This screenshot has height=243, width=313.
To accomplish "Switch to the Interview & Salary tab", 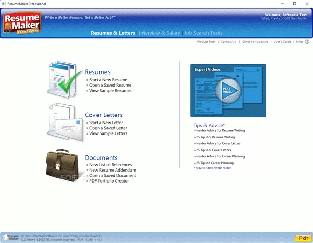I will pyautogui.click(x=160, y=33).
